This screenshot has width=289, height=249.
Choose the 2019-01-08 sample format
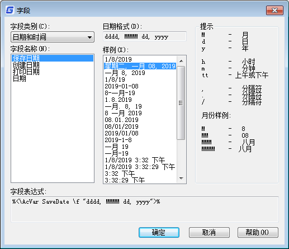[x=140, y=86]
